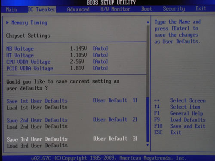Open the H/W Monitor tab
215x161 pixels.
point(115,9)
